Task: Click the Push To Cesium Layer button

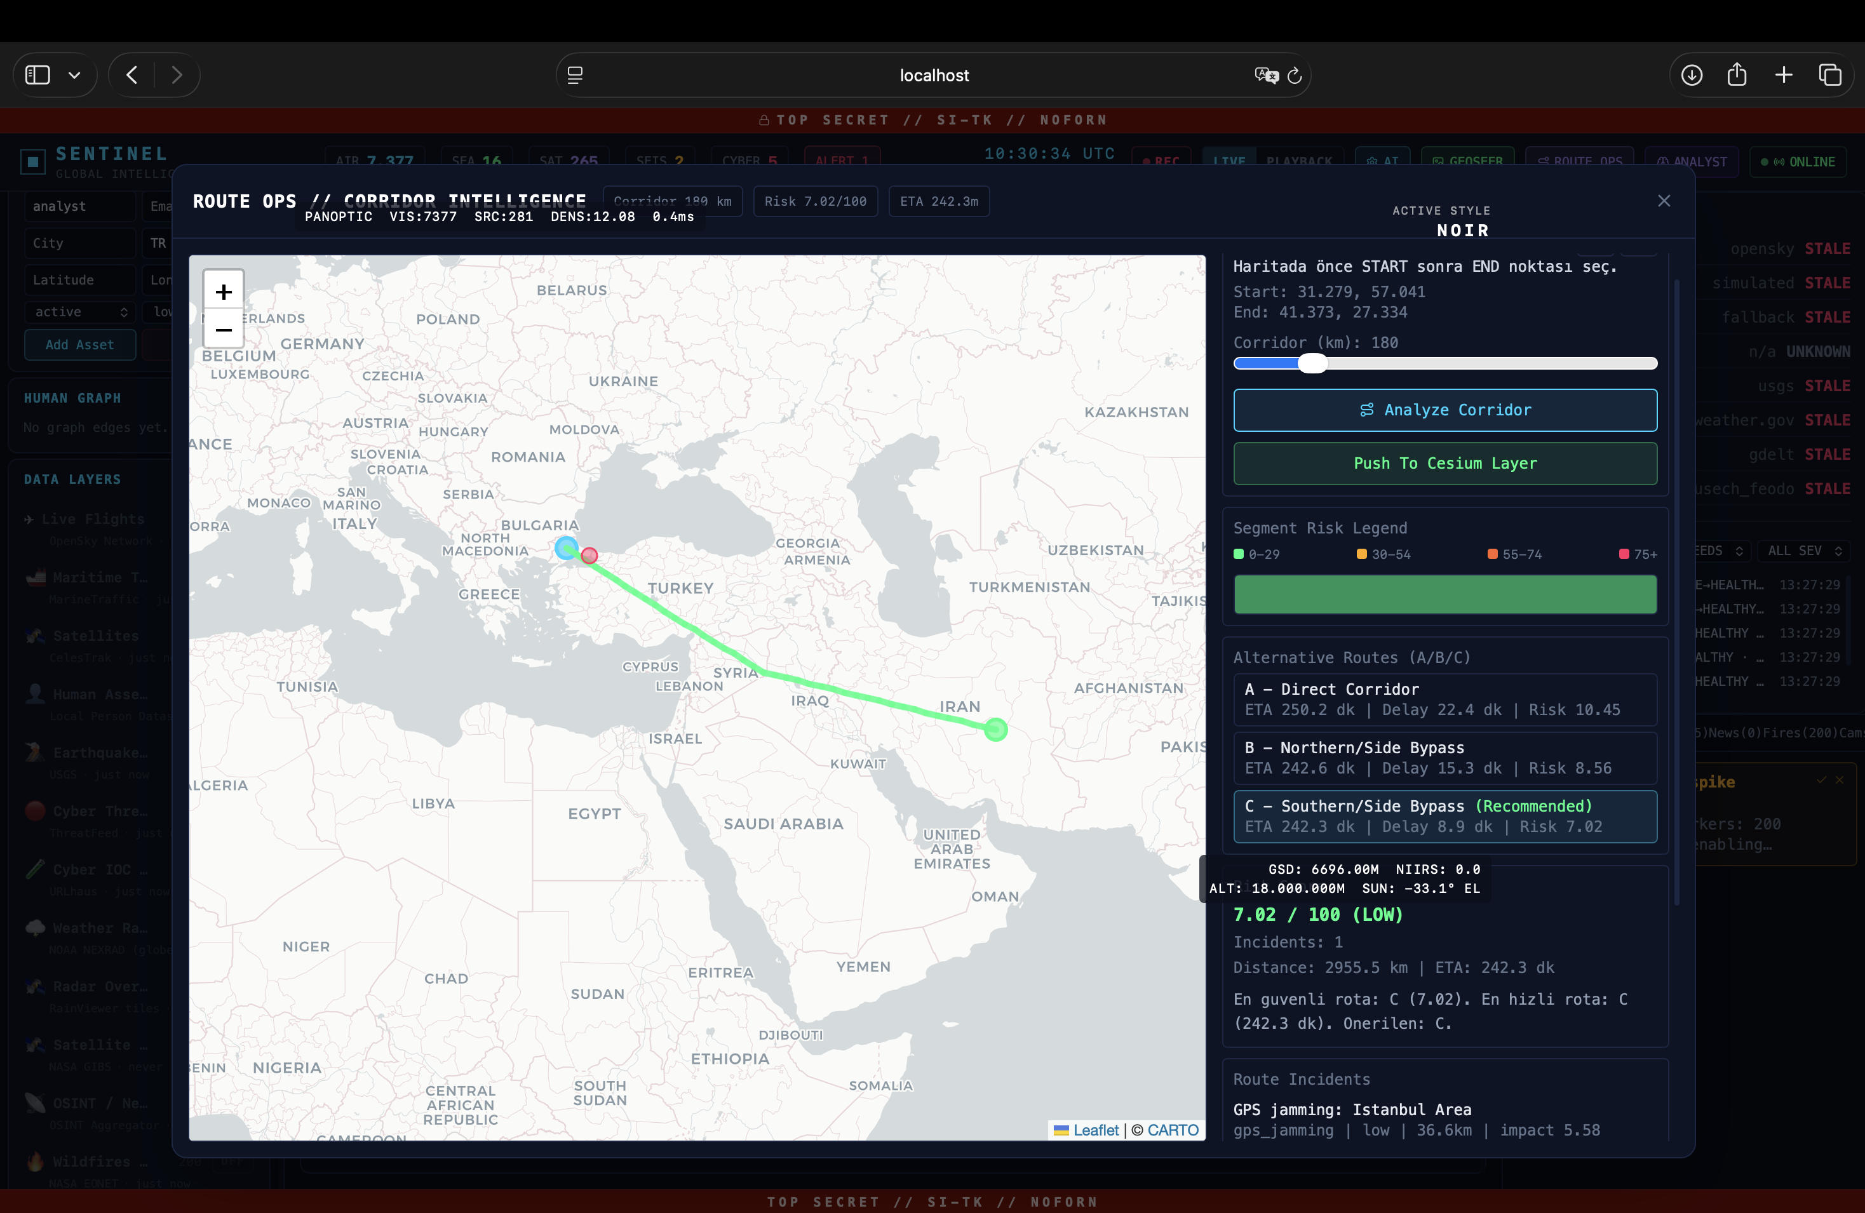Action: tap(1445, 463)
